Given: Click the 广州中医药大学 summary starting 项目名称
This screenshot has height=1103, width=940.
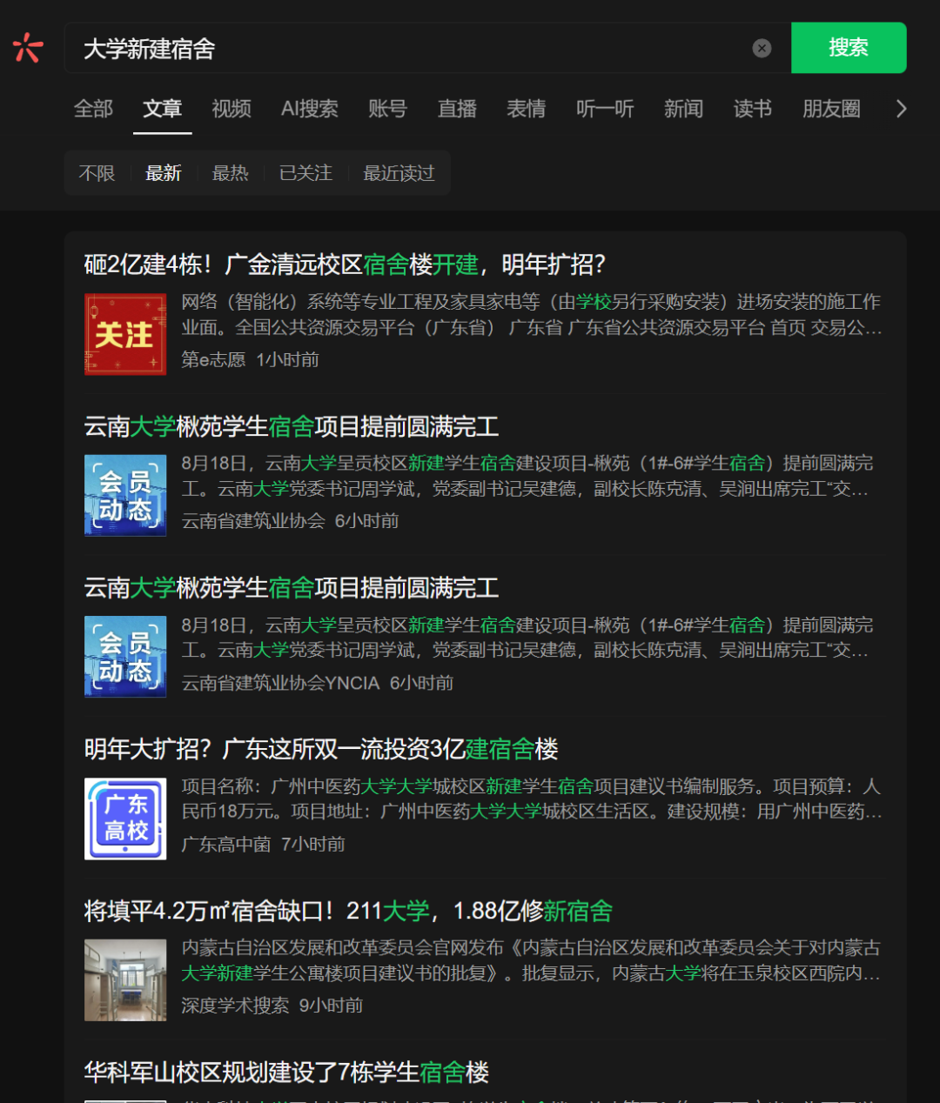Looking at the screenshot, I should [532, 799].
